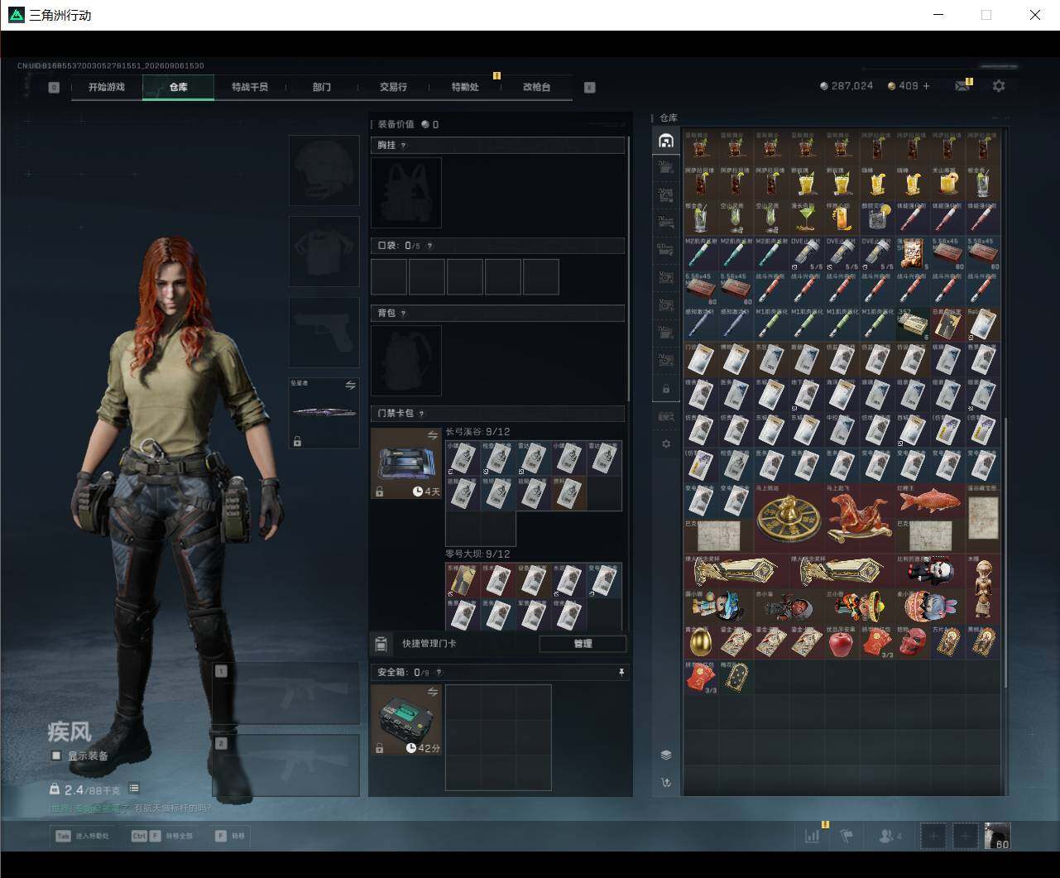Viewport: 1060px width, 878px height.
Task: Click the 长弓溪谷: 9/12 label
Action: [477, 432]
